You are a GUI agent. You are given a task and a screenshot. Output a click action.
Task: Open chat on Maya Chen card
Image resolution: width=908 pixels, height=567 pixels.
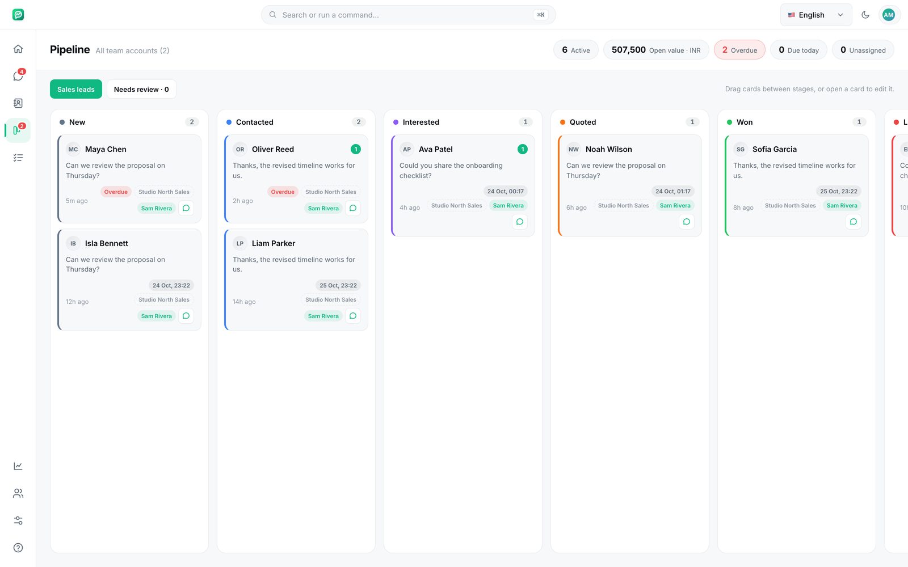186,208
